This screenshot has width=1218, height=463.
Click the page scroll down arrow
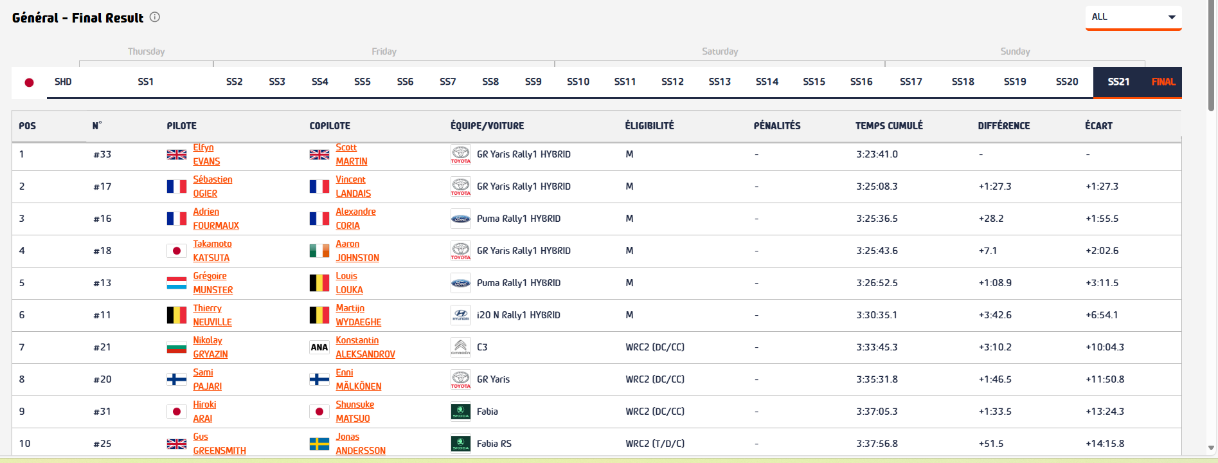click(x=1211, y=448)
